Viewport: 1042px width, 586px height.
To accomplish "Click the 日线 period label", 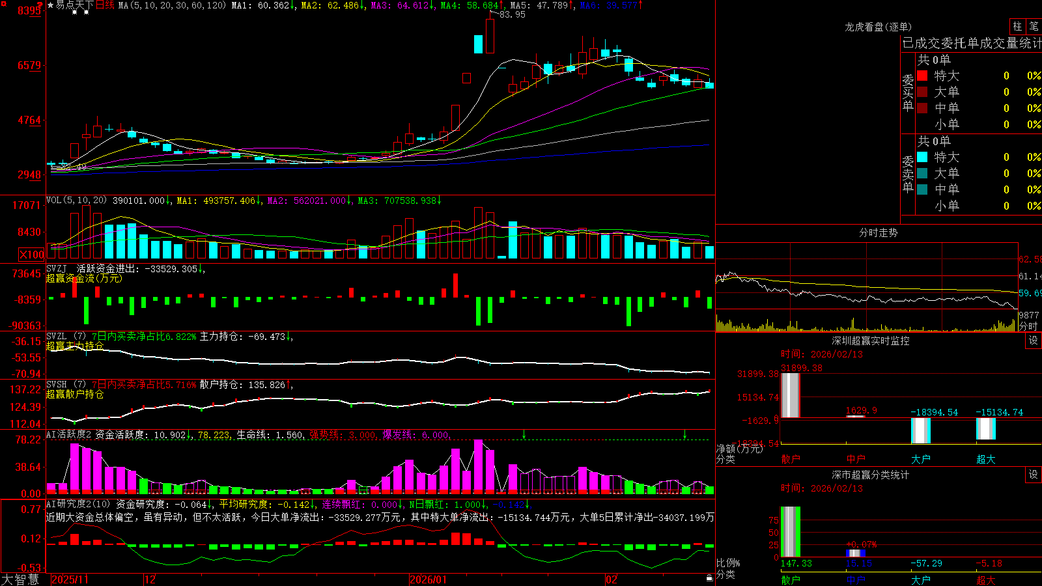I will click(x=105, y=5).
